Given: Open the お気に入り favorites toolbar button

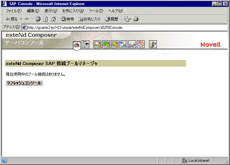Looking at the screenshot, I should click(89, 19).
